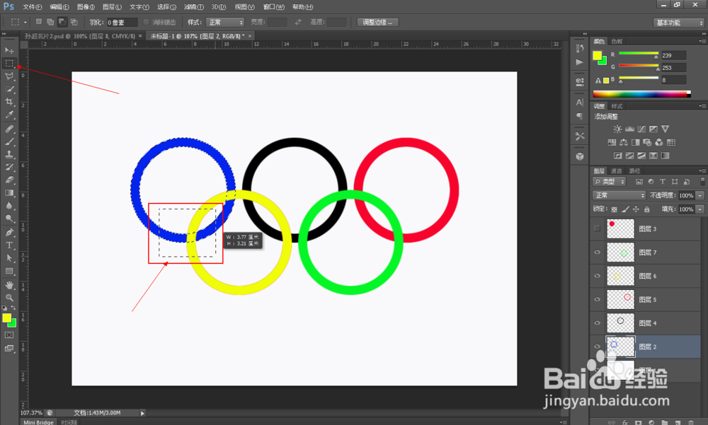
Task: Open the 选择 menu
Action: (166, 7)
